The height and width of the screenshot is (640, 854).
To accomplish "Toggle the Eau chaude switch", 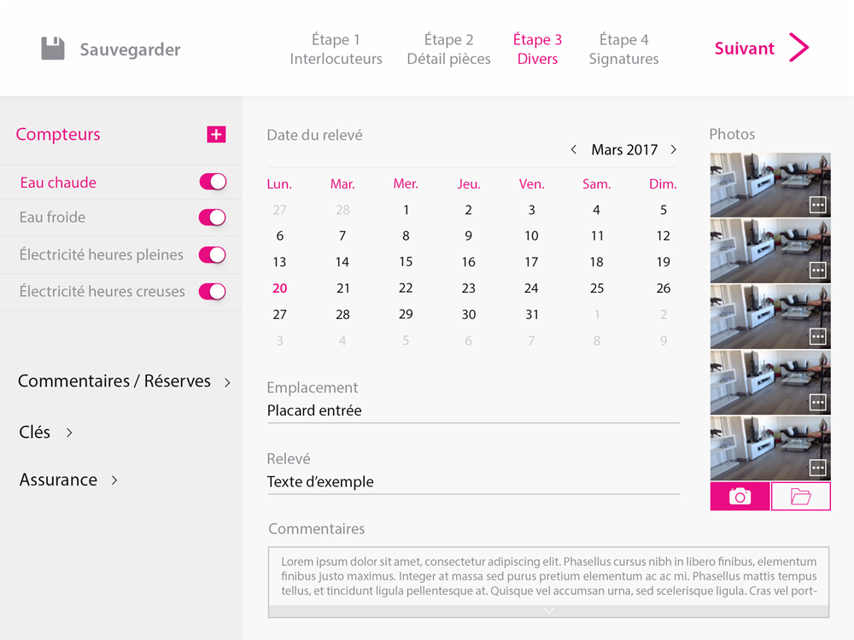I will pyautogui.click(x=213, y=182).
